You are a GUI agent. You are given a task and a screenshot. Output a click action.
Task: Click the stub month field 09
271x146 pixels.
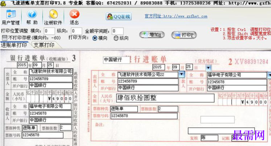click(37, 65)
